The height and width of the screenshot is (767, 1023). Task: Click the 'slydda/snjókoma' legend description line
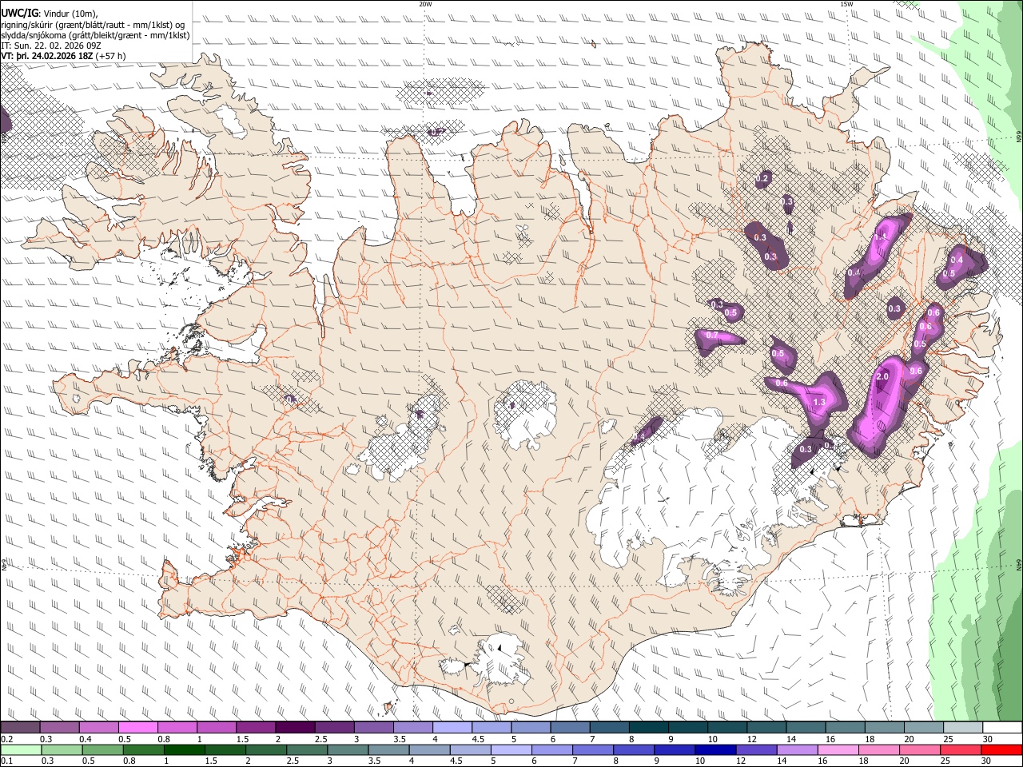[95, 35]
